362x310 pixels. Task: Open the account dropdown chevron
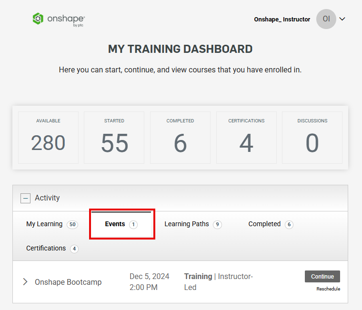[x=342, y=19]
